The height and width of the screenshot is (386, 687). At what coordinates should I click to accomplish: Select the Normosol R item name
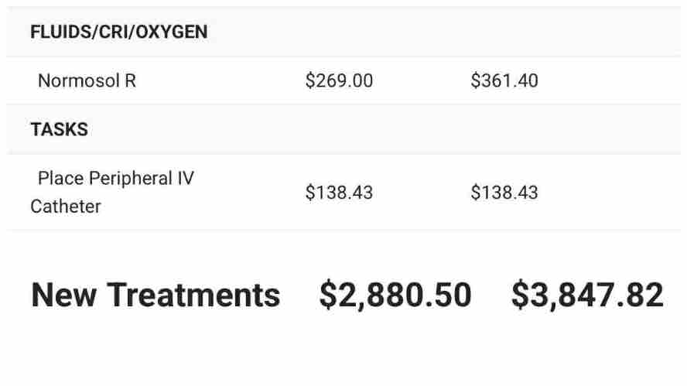click(87, 81)
